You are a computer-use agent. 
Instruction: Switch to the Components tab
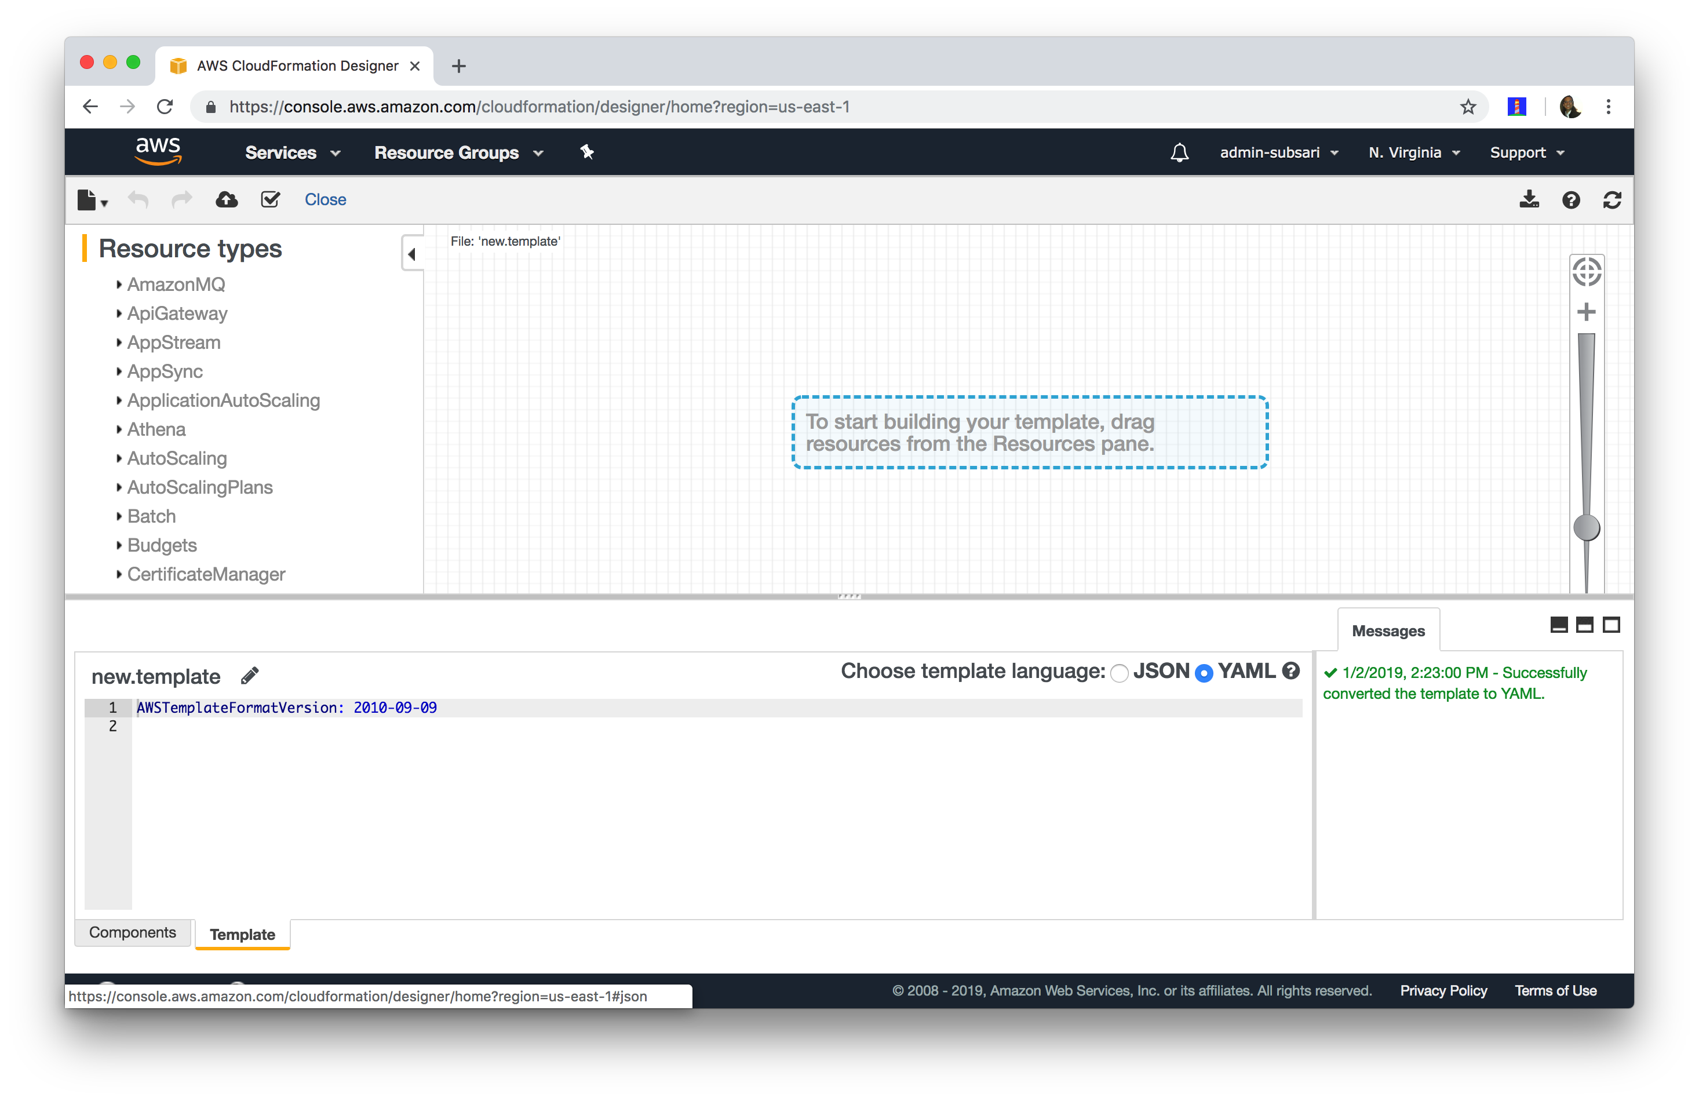[132, 932]
